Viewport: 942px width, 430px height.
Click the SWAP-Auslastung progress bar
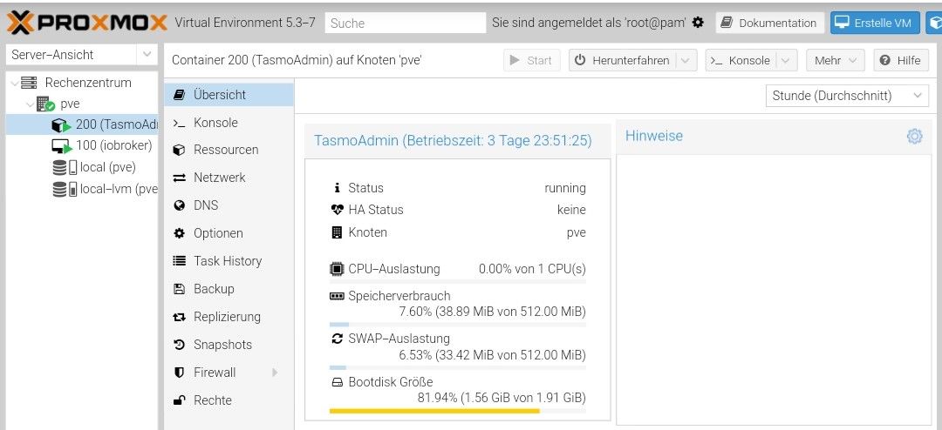point(458,367)
